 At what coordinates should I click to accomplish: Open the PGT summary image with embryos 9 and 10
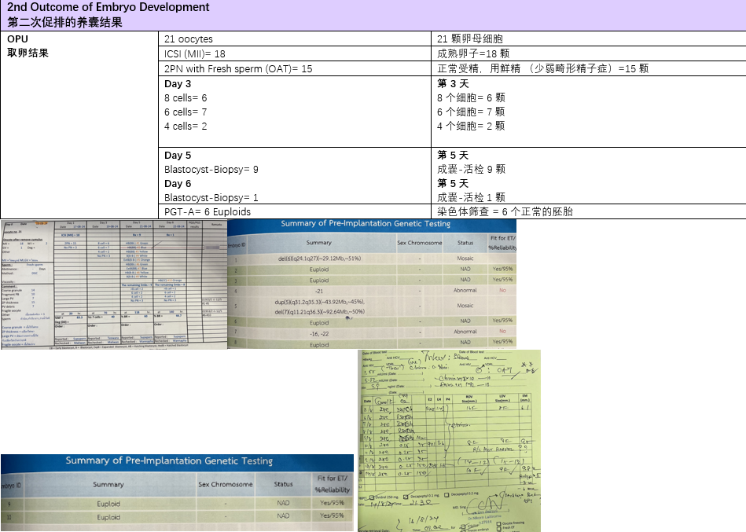click(x=177, y=493)
